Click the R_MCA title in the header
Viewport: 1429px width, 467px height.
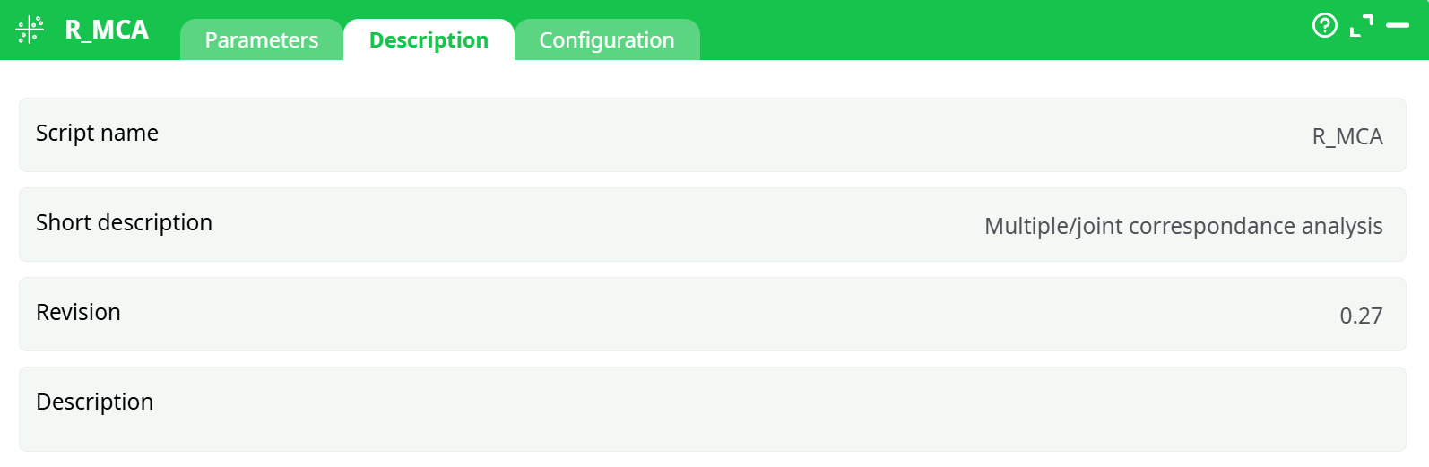pyautogui.click(x=107, y=30)
